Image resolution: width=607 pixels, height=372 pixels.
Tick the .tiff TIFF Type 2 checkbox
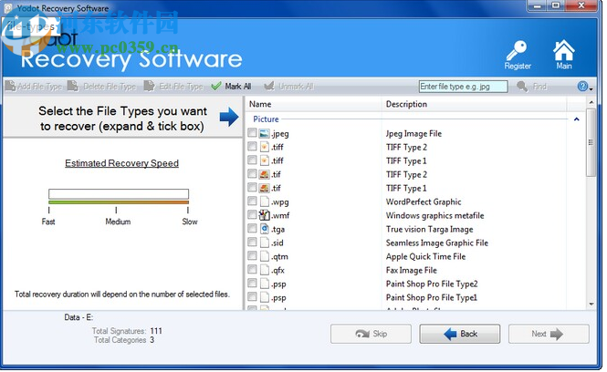coord(252,146)
